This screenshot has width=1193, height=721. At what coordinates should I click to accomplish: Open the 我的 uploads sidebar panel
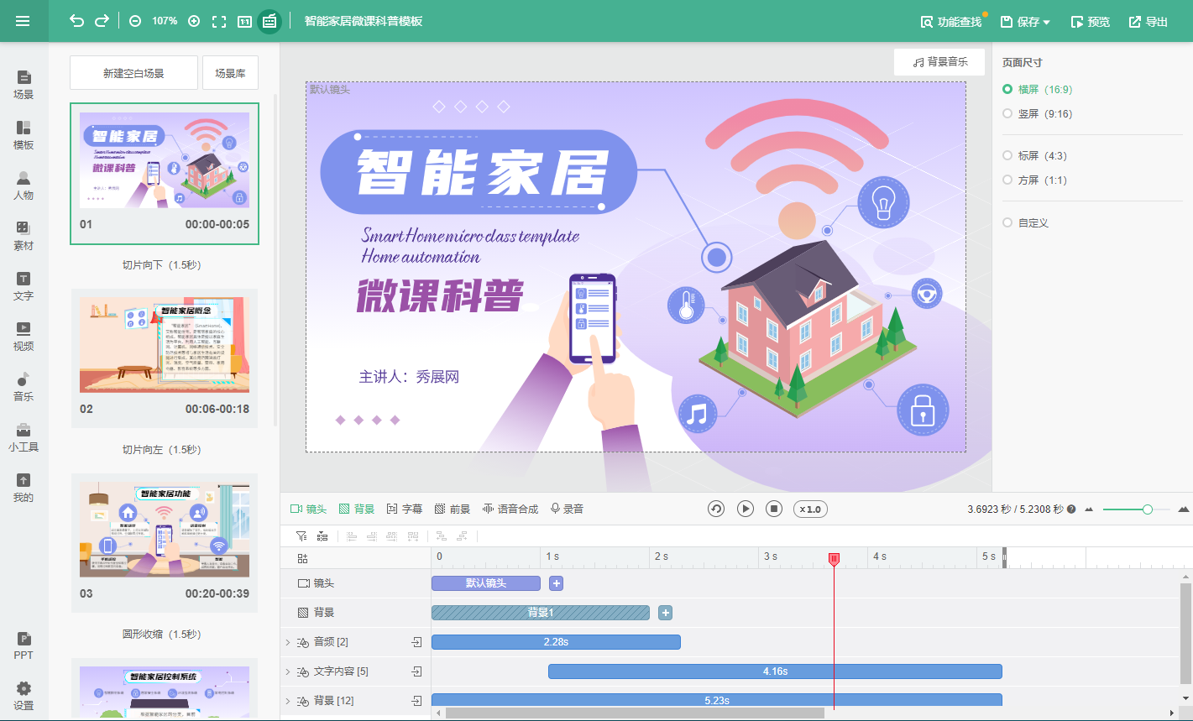(x=24, y=488)
